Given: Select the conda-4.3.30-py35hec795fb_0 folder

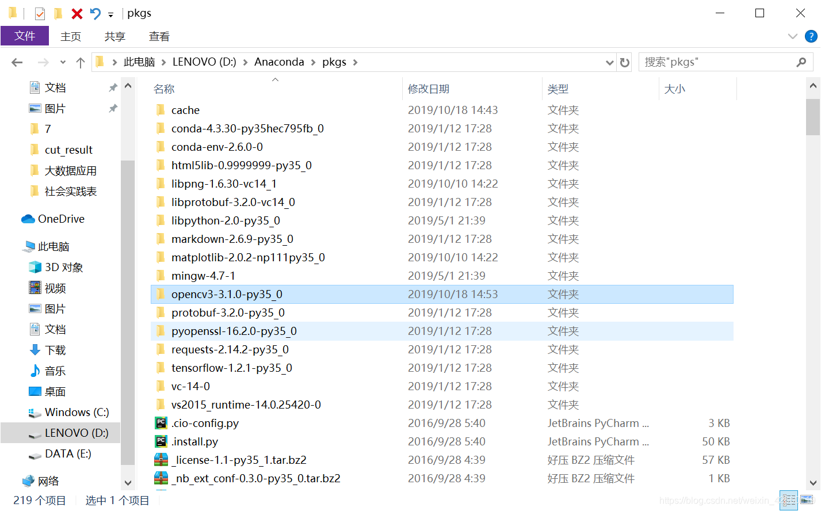Looking at the screenshot, I should coord(442,128).
